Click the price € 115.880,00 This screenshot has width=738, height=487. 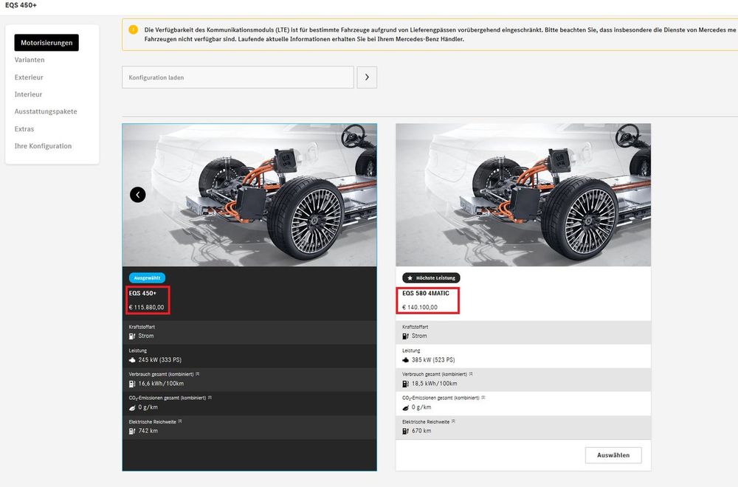coord(146,307)
